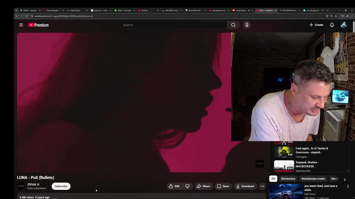
Task: Switch to the NYS DMV Reservation tab
Action: [x=290, y=11]
